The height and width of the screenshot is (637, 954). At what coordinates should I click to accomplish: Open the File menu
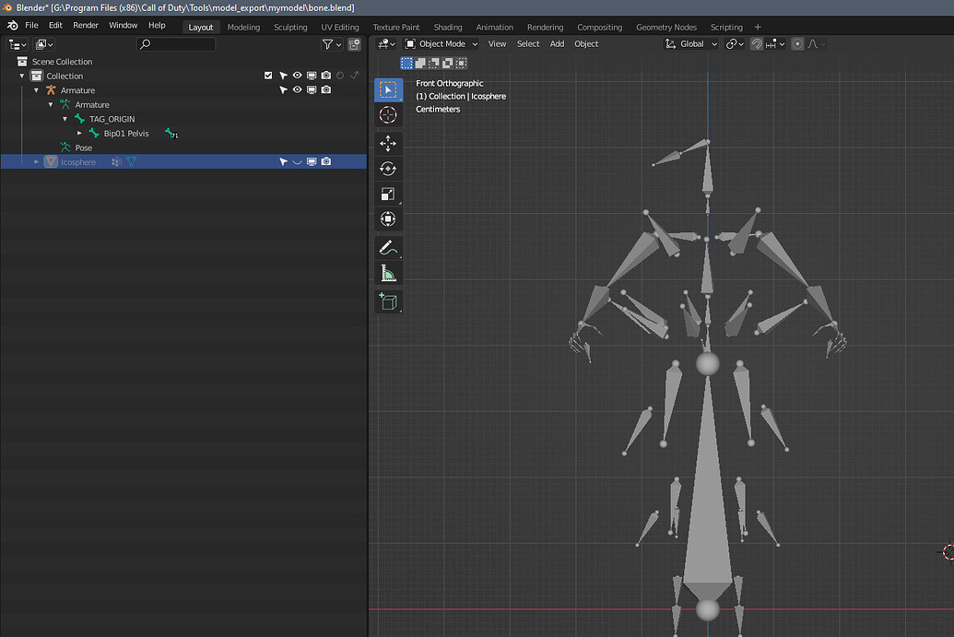(31, 26)
